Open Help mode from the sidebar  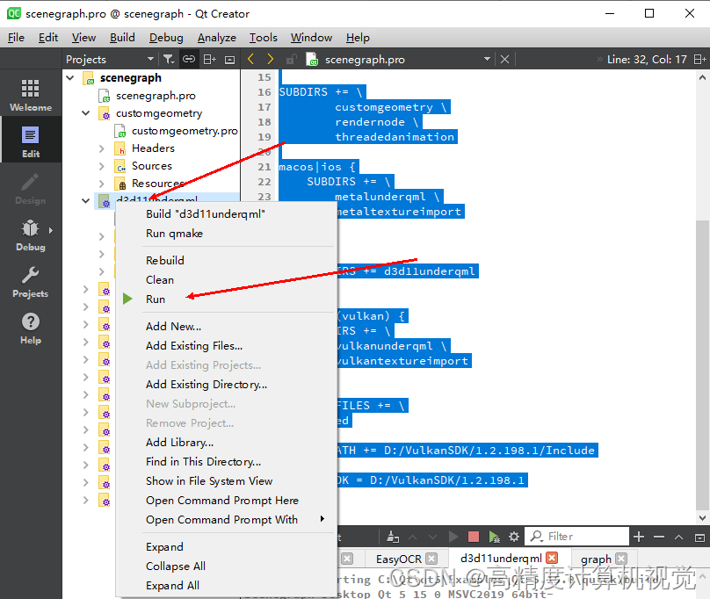click(31, 328)
